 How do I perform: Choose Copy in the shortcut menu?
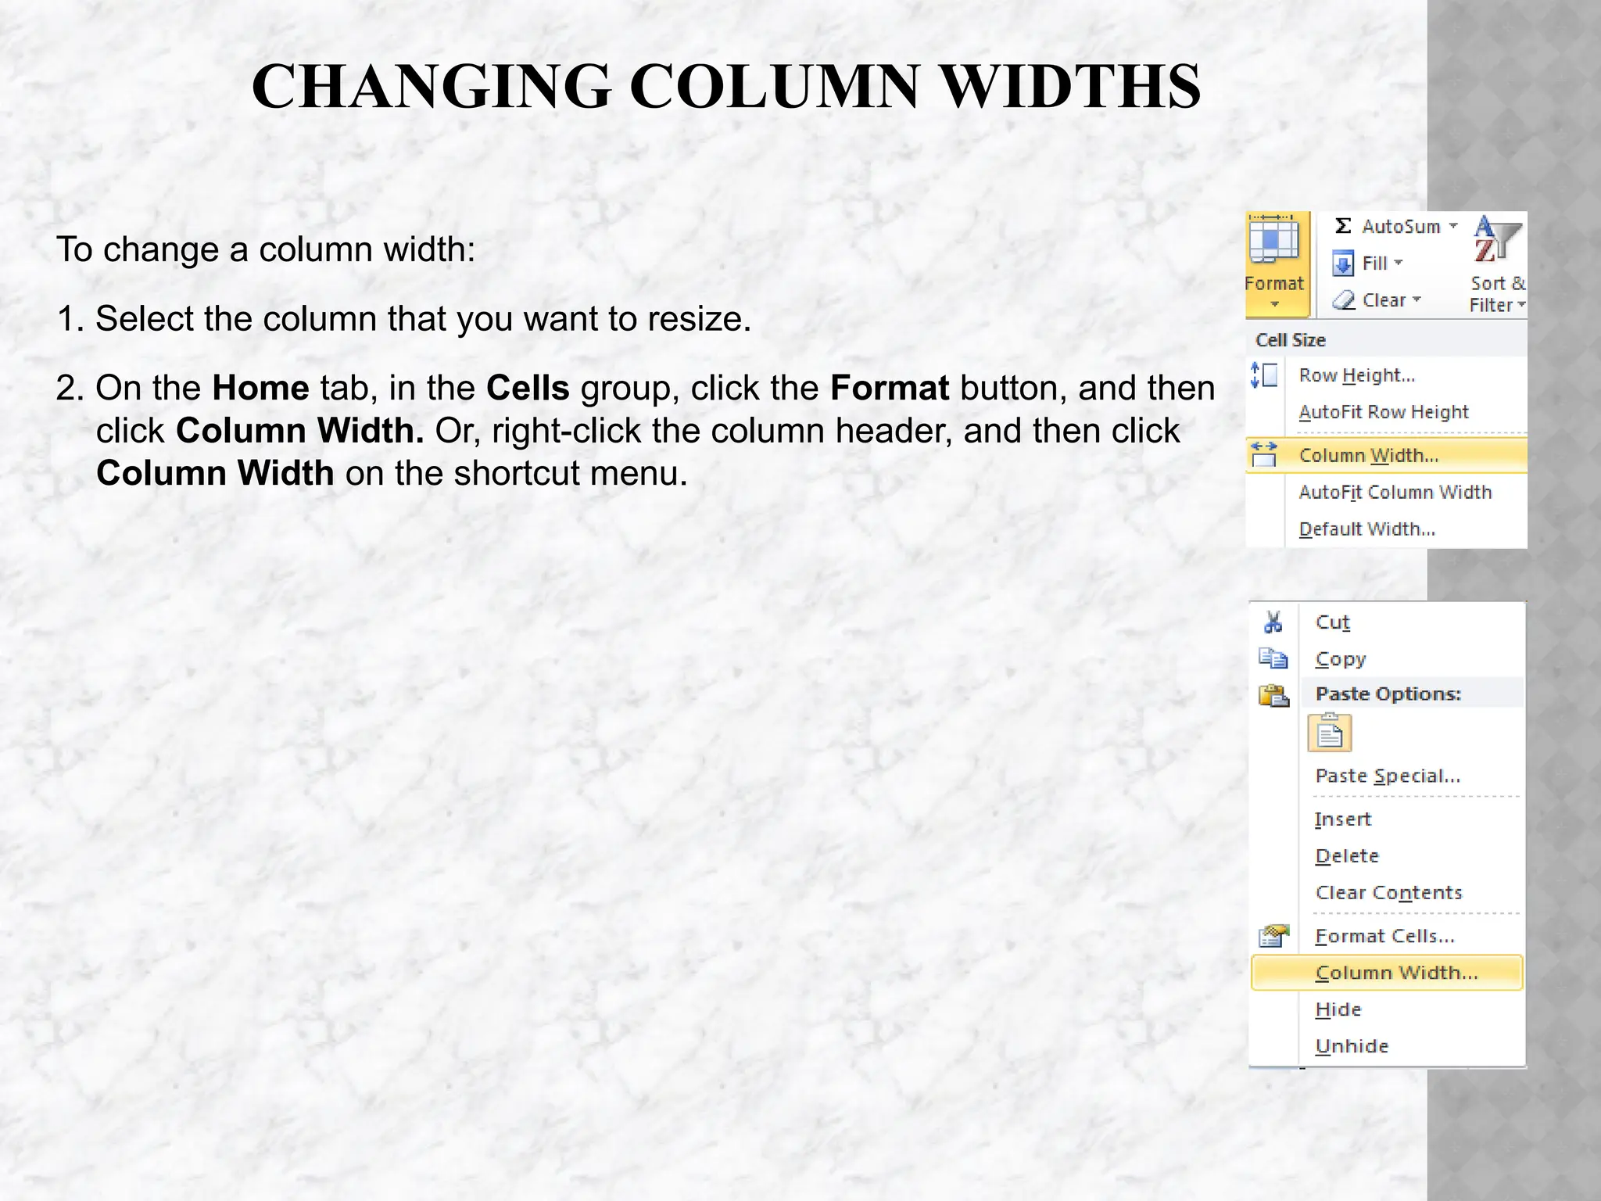point(1340,659)
